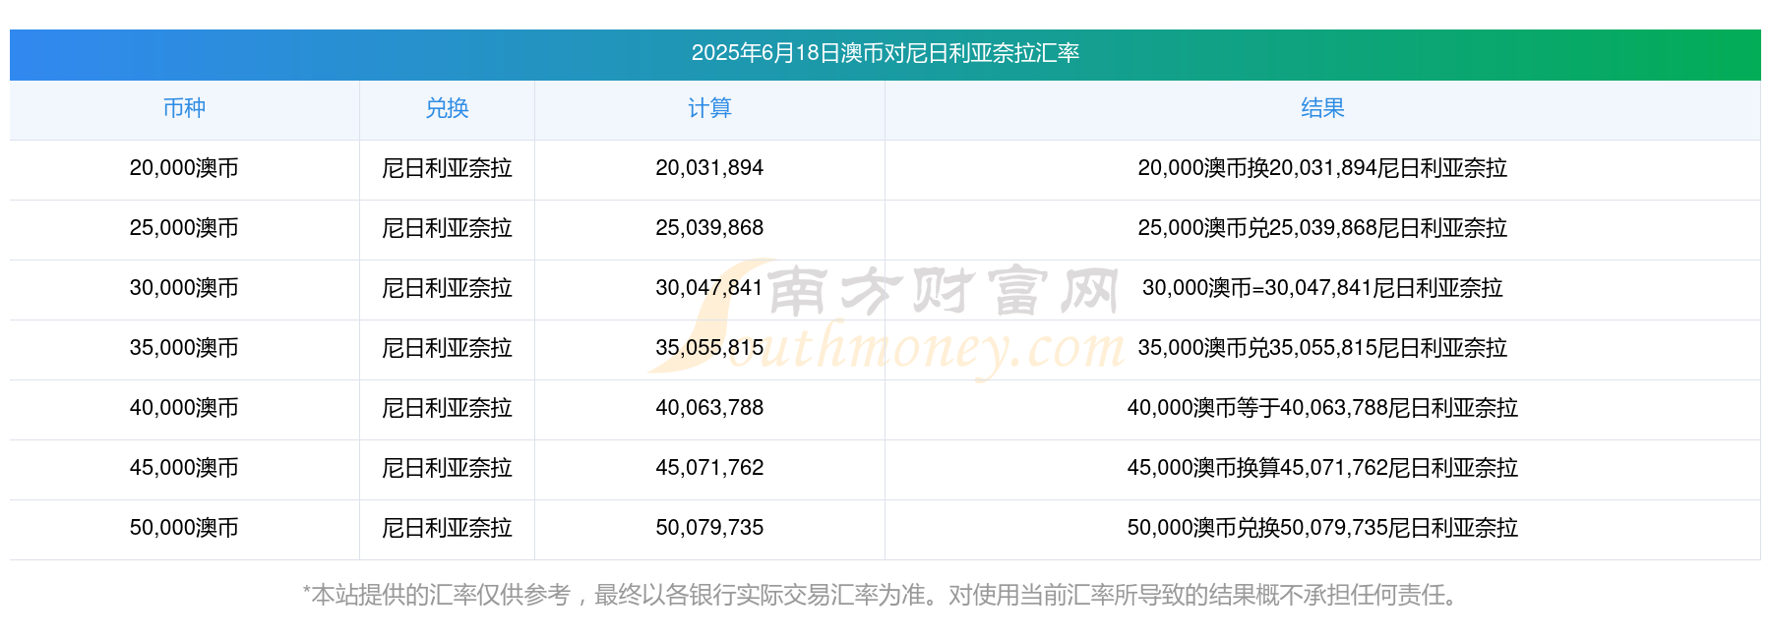The height and width of the screenshot is (639, 1771).
Task: Click 尼日利亚奈拉 in the 20,000澳币 row
Action: click(447, 168)
